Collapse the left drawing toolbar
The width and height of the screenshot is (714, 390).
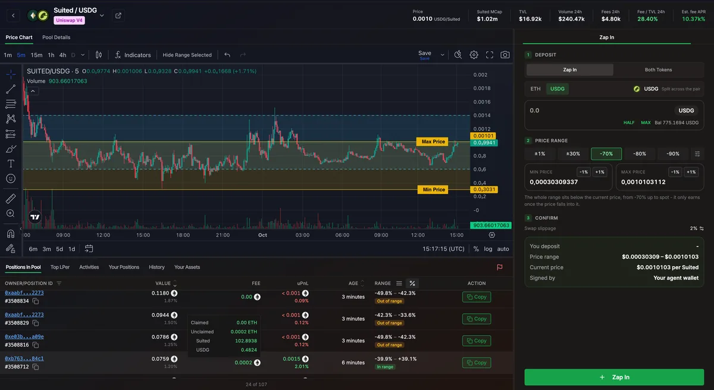21,229
